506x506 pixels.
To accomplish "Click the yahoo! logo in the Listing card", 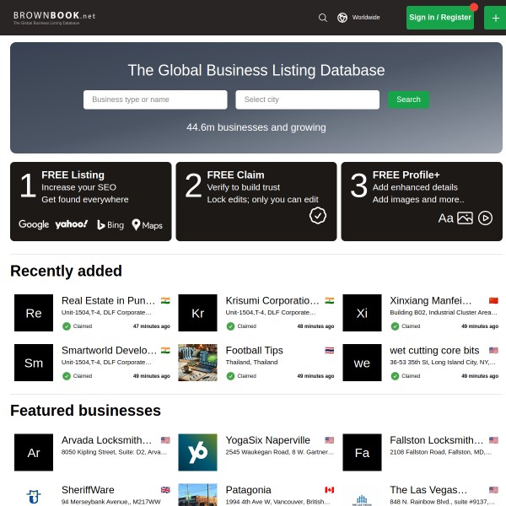I will pyautogui.click(x=72, y=224).
